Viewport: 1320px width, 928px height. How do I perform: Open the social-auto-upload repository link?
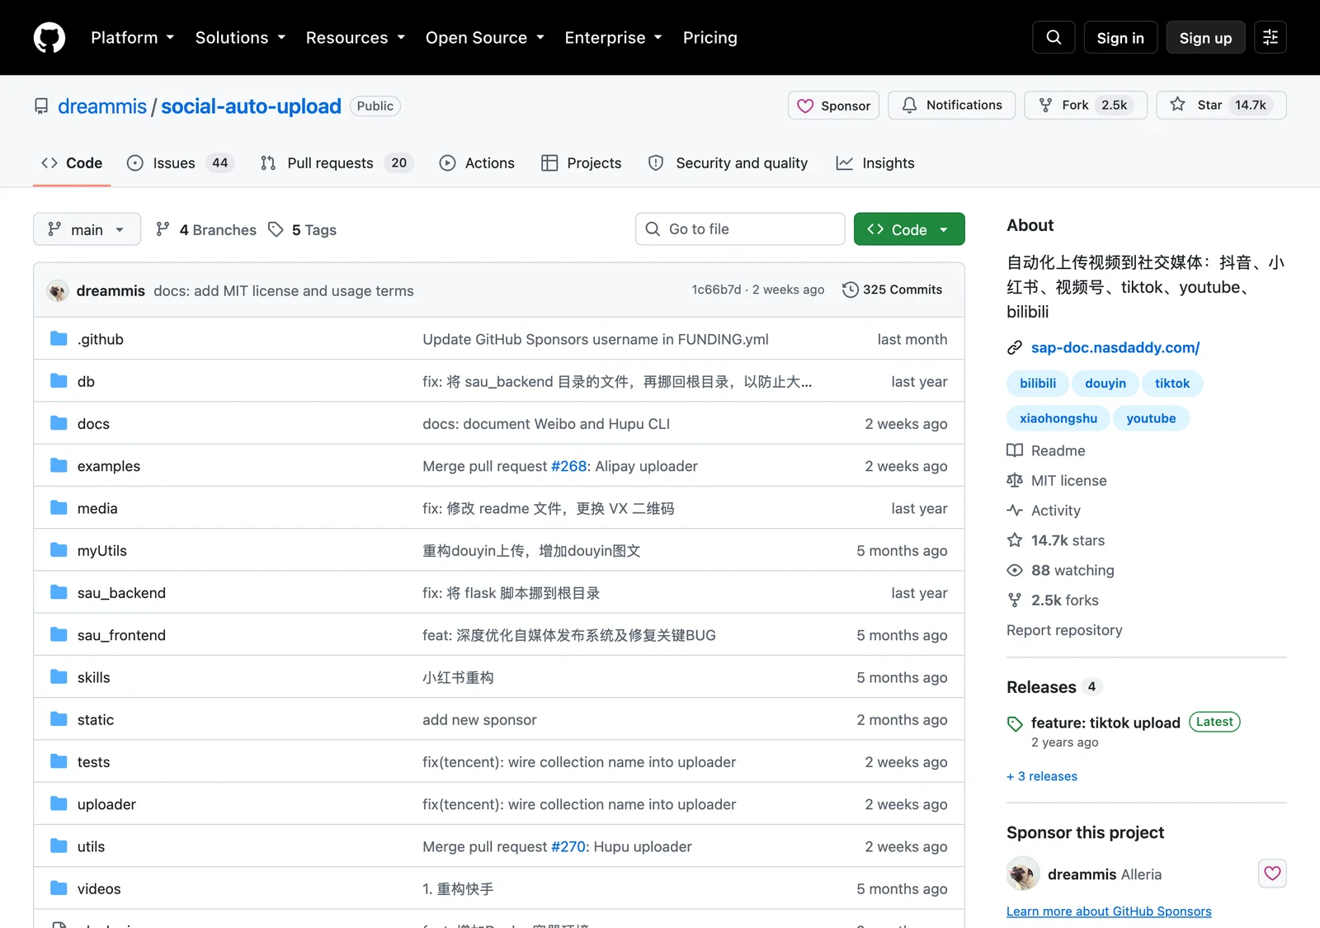point(251,106)
